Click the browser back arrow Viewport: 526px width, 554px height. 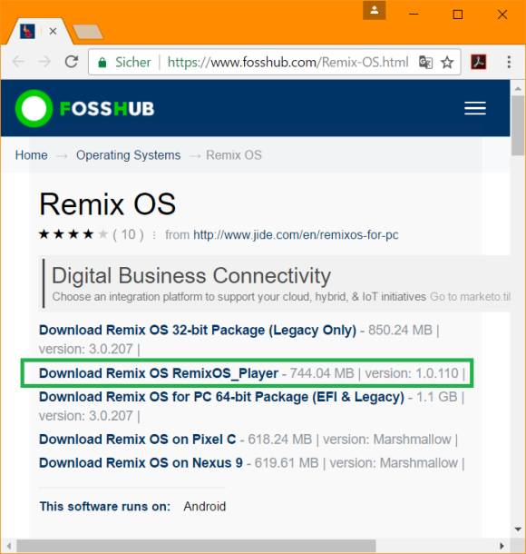point(18,62)
